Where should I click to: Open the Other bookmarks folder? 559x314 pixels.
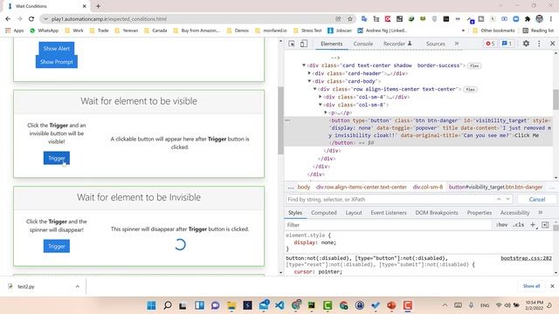click(493, 31)
